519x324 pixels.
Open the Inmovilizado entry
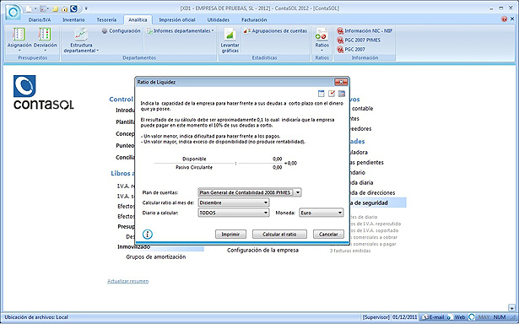point(133,247)
